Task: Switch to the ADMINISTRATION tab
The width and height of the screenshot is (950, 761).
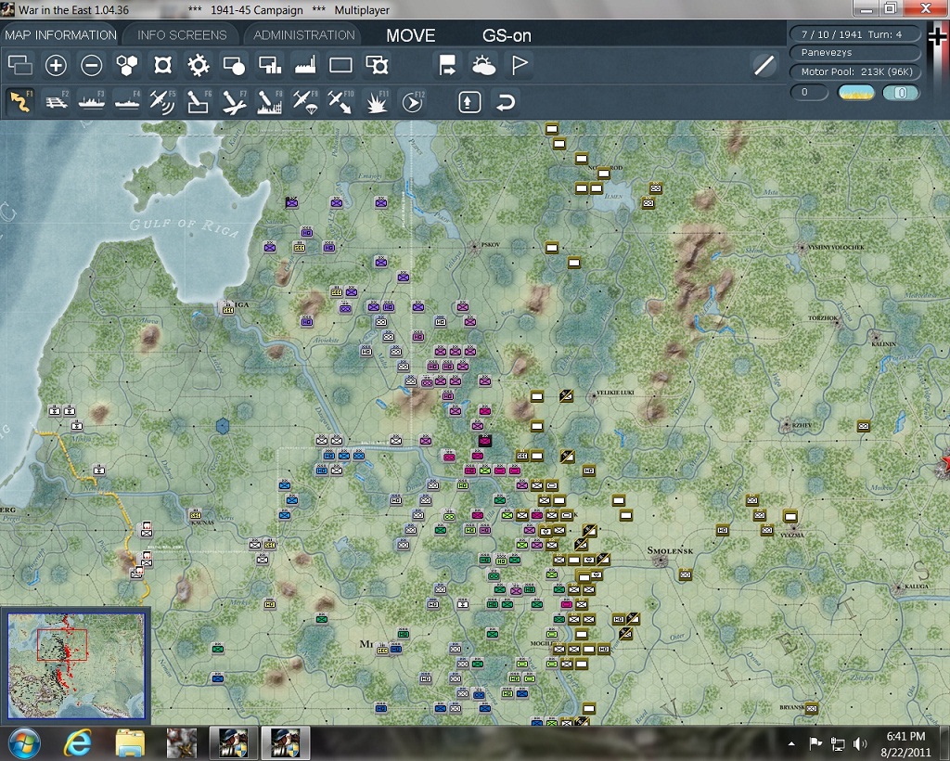Action: 303,35
